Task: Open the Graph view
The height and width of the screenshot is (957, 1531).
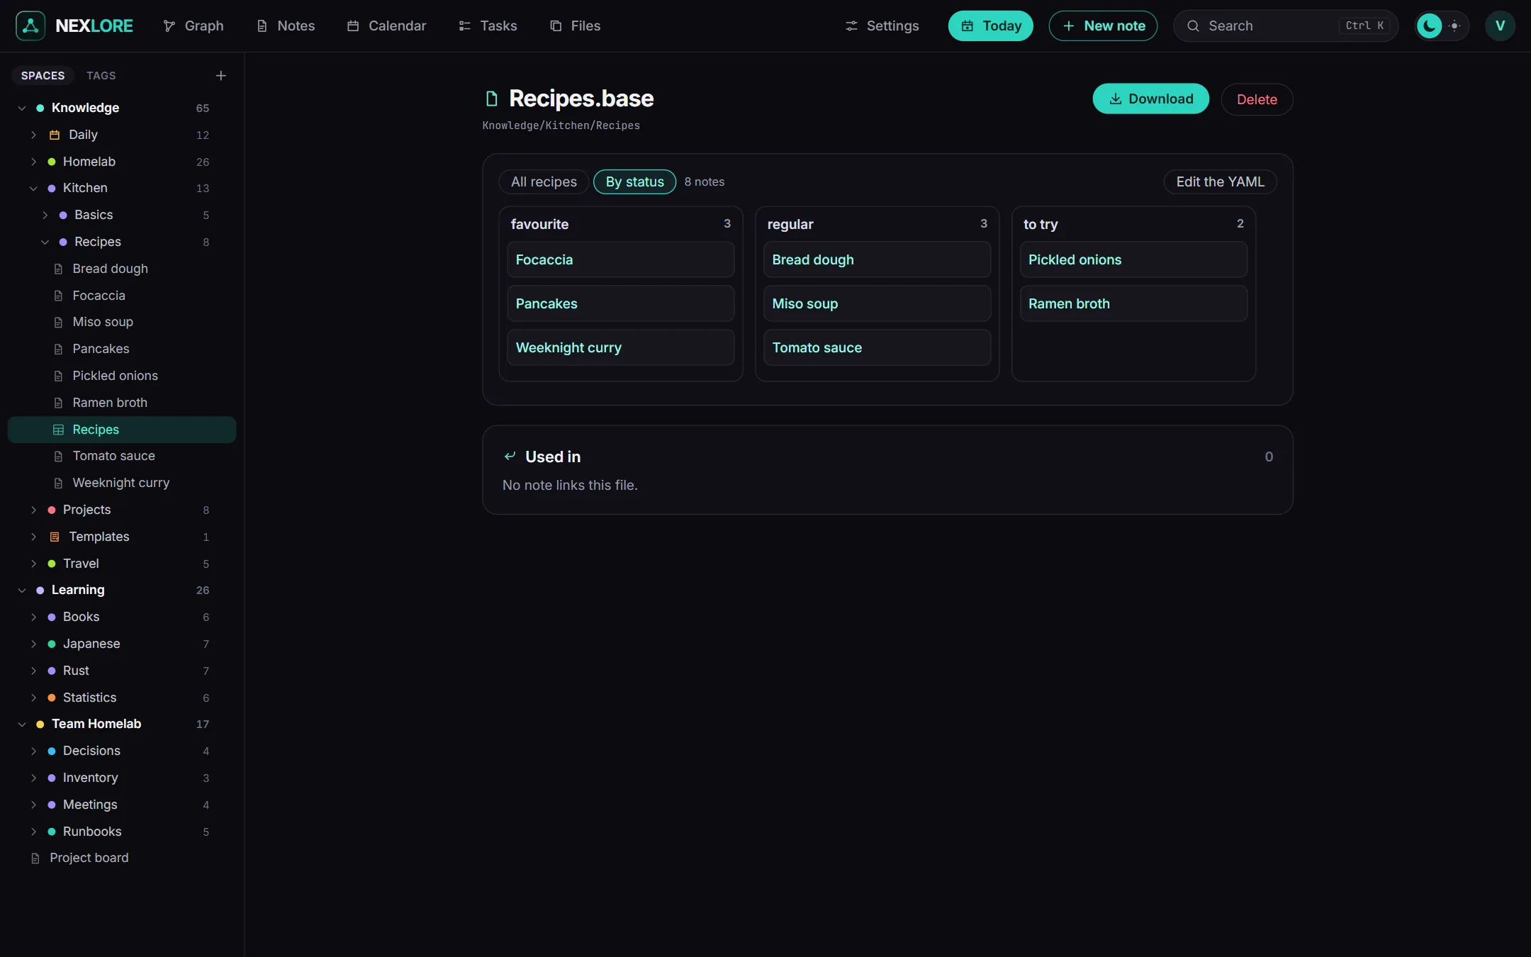Action: coord(193,26)
